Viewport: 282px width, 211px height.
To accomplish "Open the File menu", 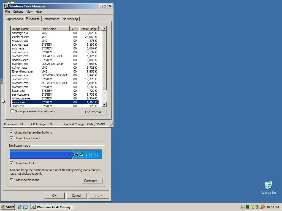I will point(7,12).
